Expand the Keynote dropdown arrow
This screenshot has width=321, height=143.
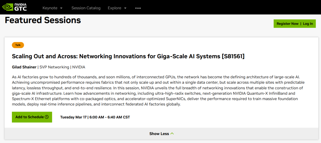coord(61,8)
